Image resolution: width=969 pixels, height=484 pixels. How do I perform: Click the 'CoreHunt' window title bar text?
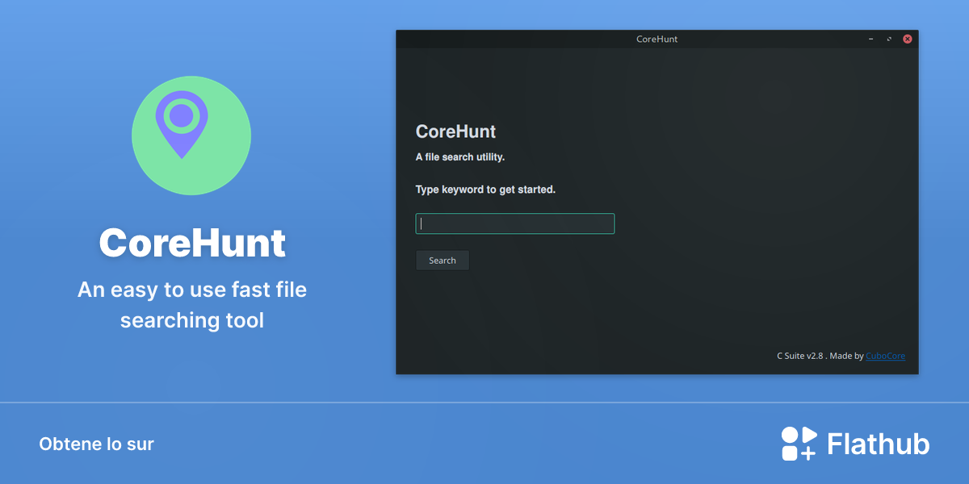pyautogui.click(x=656, y=39)
